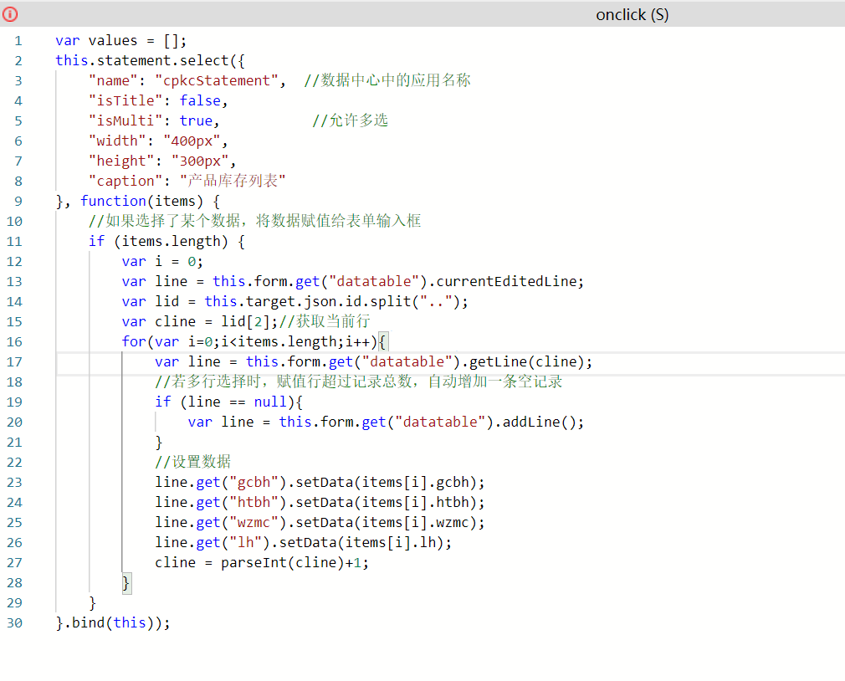
Task: Click the comment //设置数据
Action: (x=192, y=463)
